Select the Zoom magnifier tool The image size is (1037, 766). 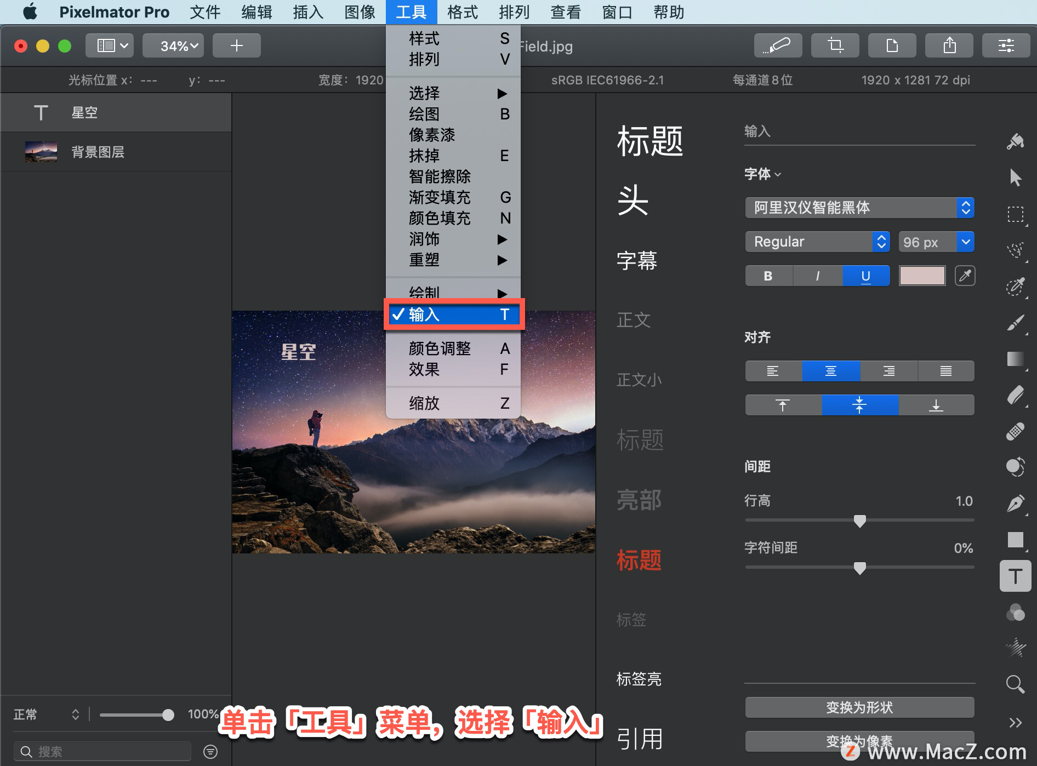click(1015, 684)
